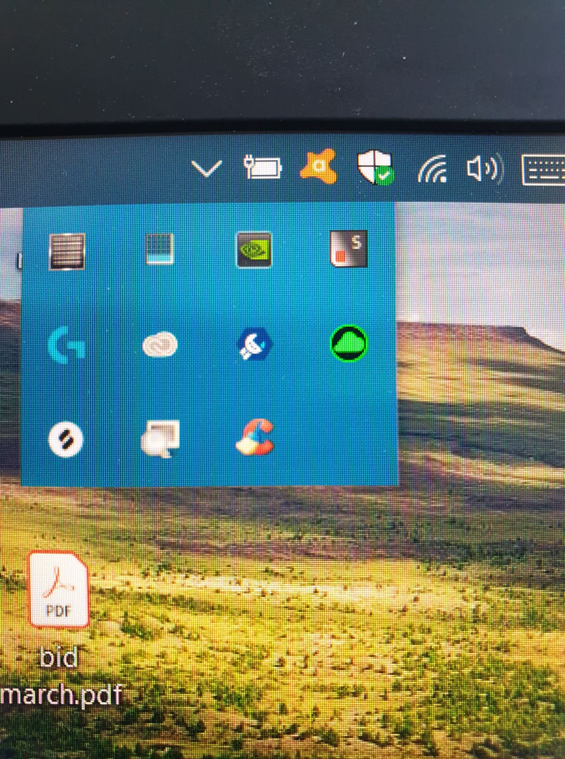Viewport: 565px width, 759px height.
Task: Open the green cloud tray icon
Action: pos(349,343)
